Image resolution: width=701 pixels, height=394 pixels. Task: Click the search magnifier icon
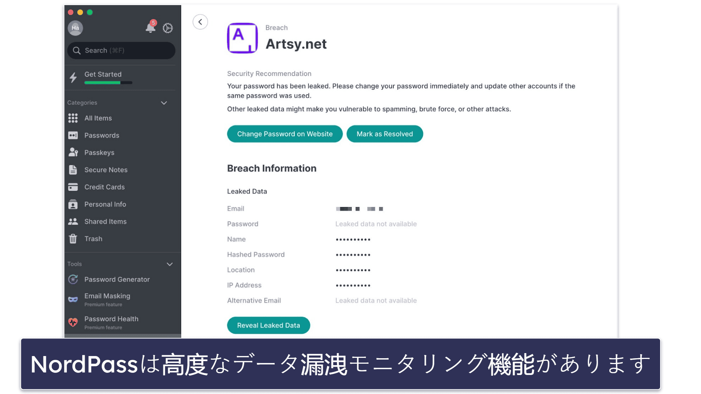click(76, 50)
